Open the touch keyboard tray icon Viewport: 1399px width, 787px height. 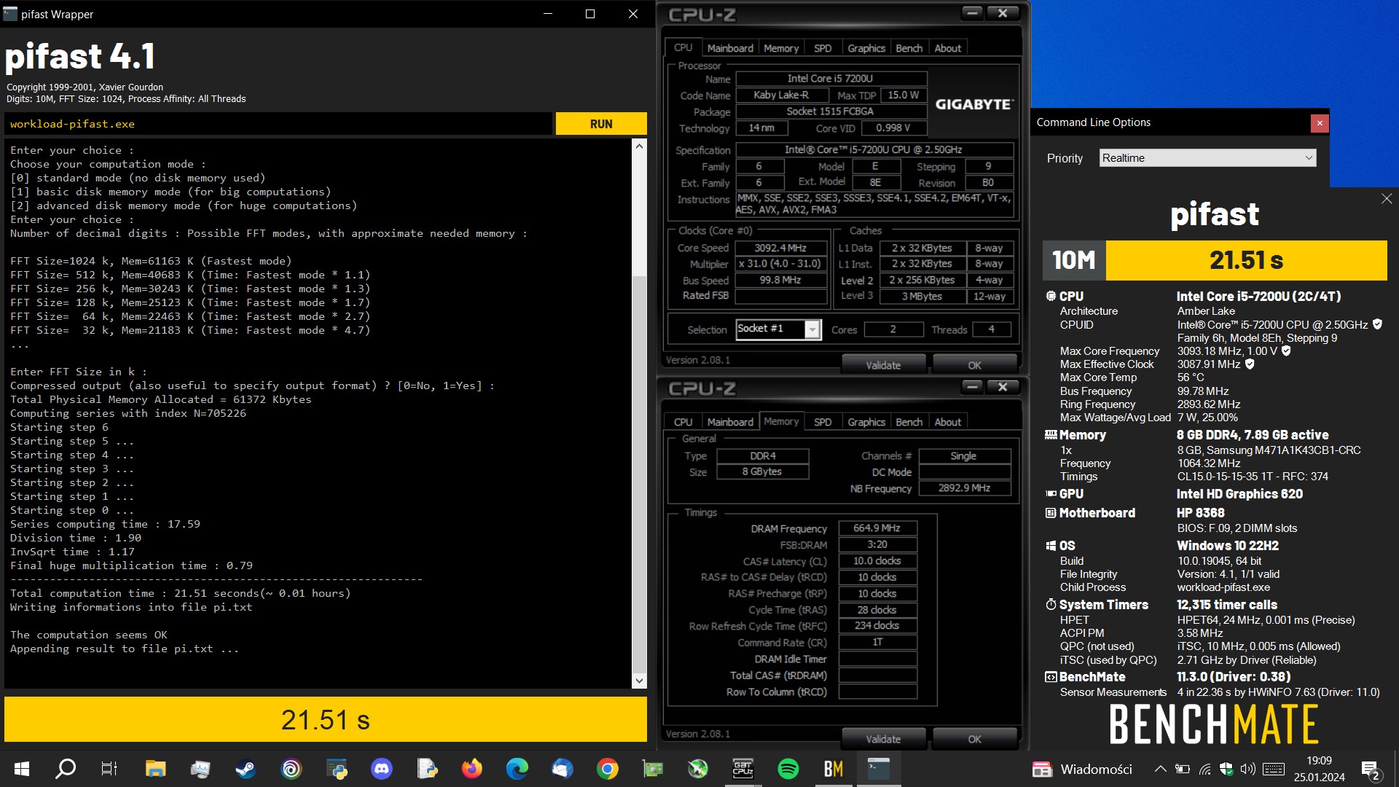(1274, 770)
